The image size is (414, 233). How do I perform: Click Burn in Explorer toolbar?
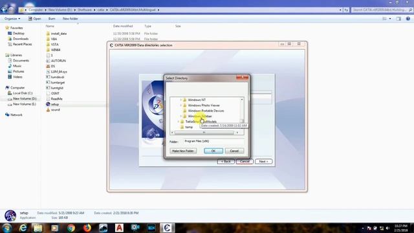point(52,19)
